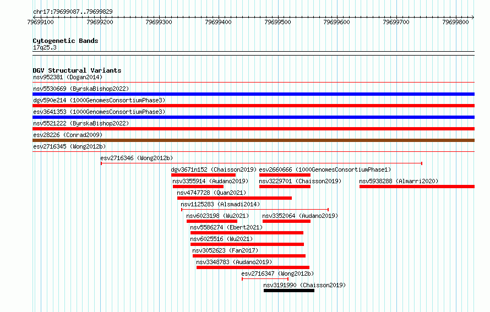The width and height of the screenshot is (490, 312).
Task: Click ruler position 79699200
Action: click(100, 22)
